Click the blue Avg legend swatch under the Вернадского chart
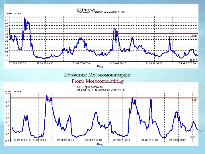This screenshot has height=154, width=205. (x=98, y=144)
